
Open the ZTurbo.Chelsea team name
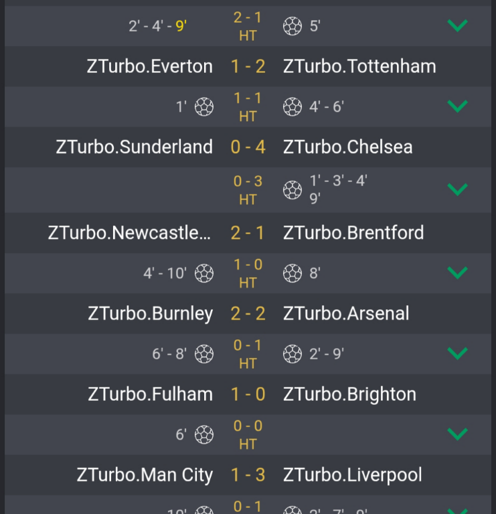point(348,147)
